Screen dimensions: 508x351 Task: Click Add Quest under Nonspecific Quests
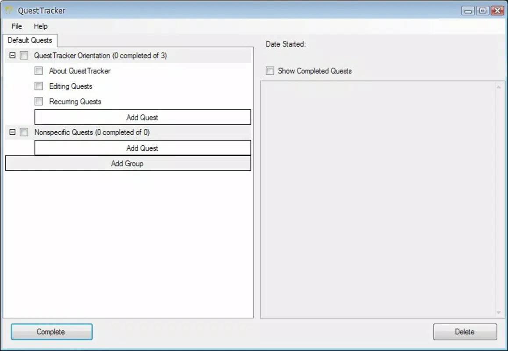tap(143, 148)
